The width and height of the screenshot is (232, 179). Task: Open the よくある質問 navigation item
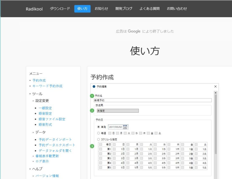pyautogui.click(x=150, y=9)
